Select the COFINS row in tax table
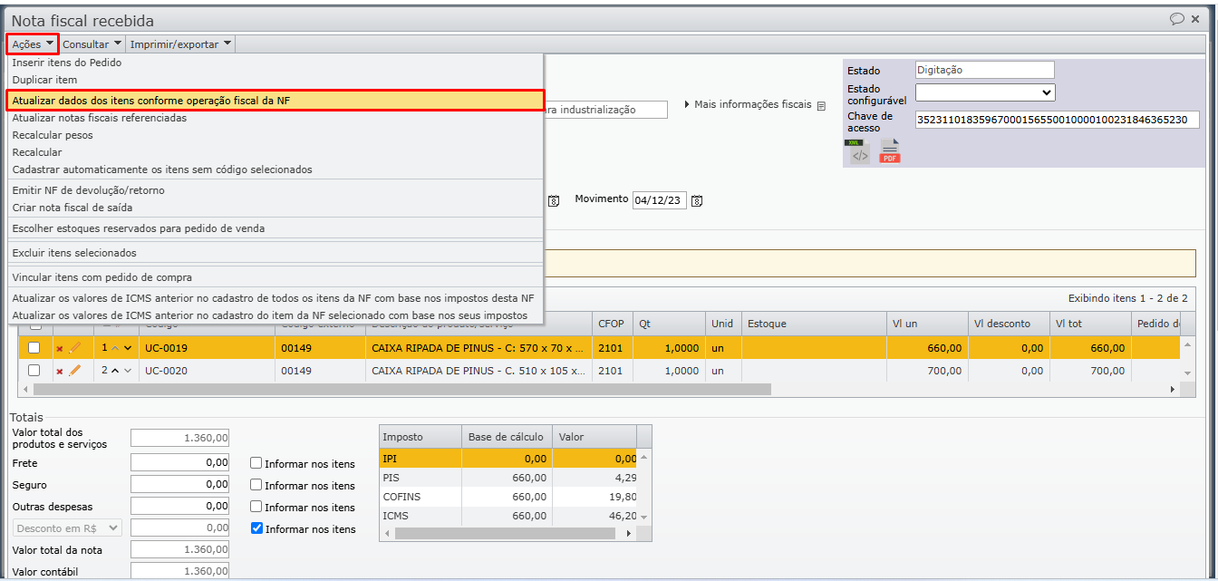This screenshot has width=1218, height=581. [x=508, y=497]
